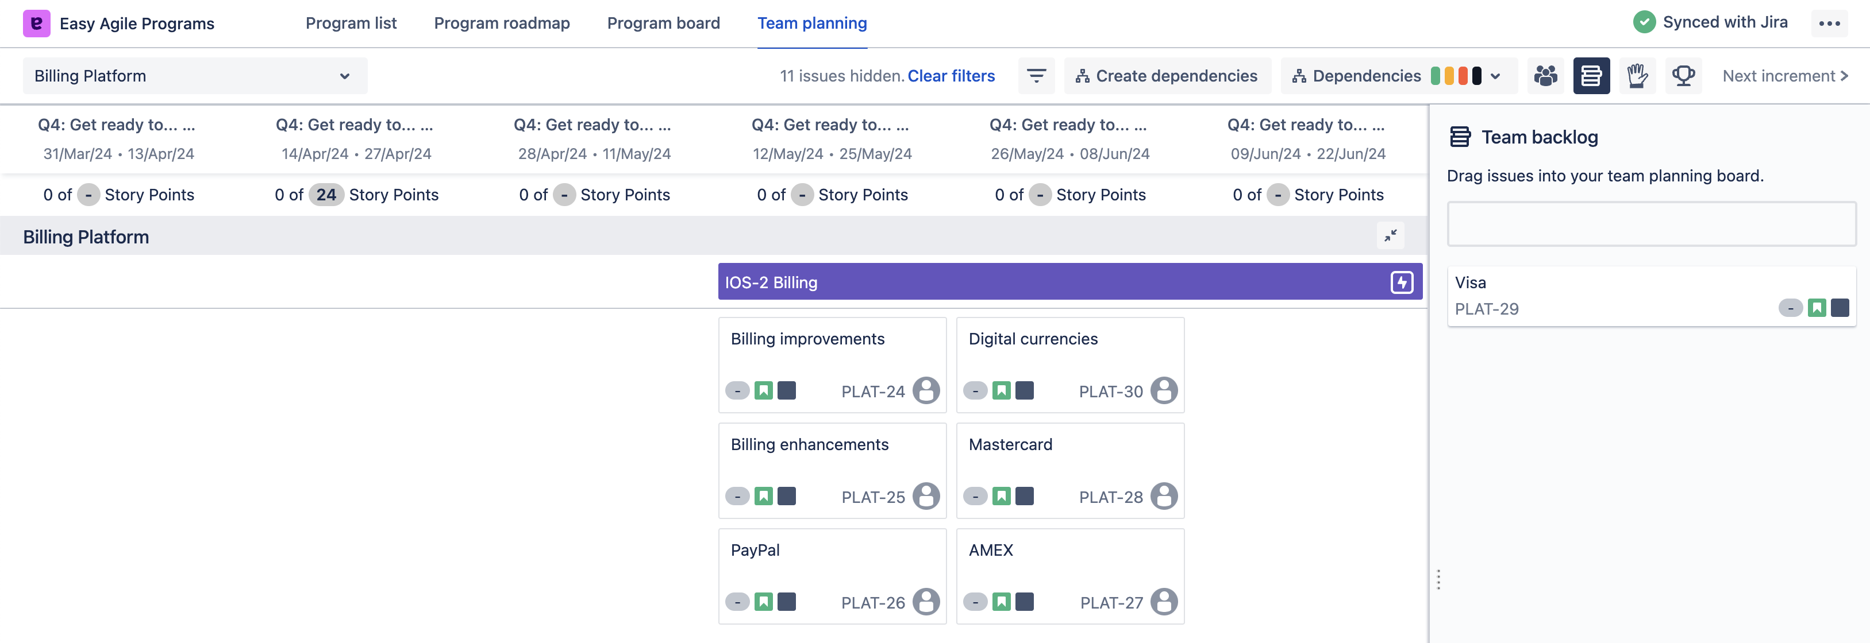This screenshot has height=643, width=1870.
Task: Open the team members icon
Action: point(1545,76)
